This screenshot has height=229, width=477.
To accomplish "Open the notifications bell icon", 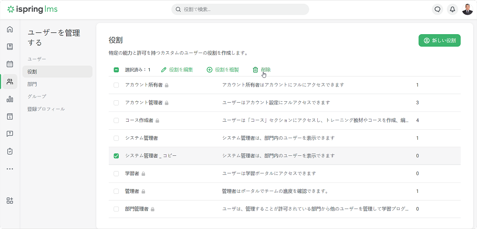I will [452, 10].
